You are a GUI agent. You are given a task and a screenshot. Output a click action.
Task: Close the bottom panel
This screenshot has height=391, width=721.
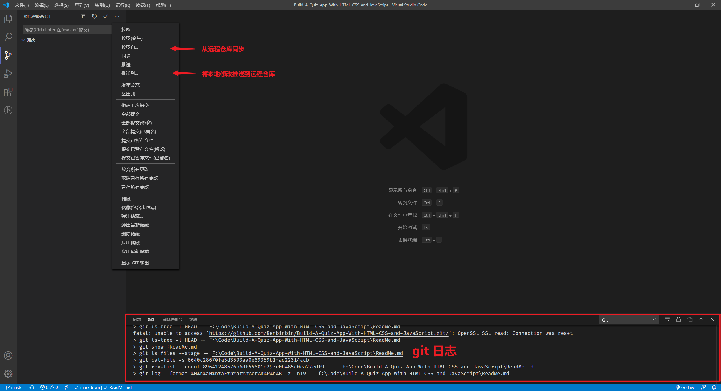coord(712,320)
